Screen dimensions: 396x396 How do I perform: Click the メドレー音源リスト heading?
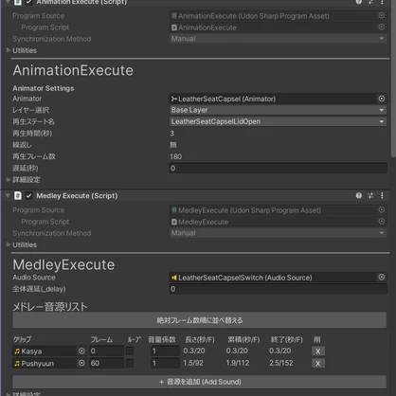(50, 306)
